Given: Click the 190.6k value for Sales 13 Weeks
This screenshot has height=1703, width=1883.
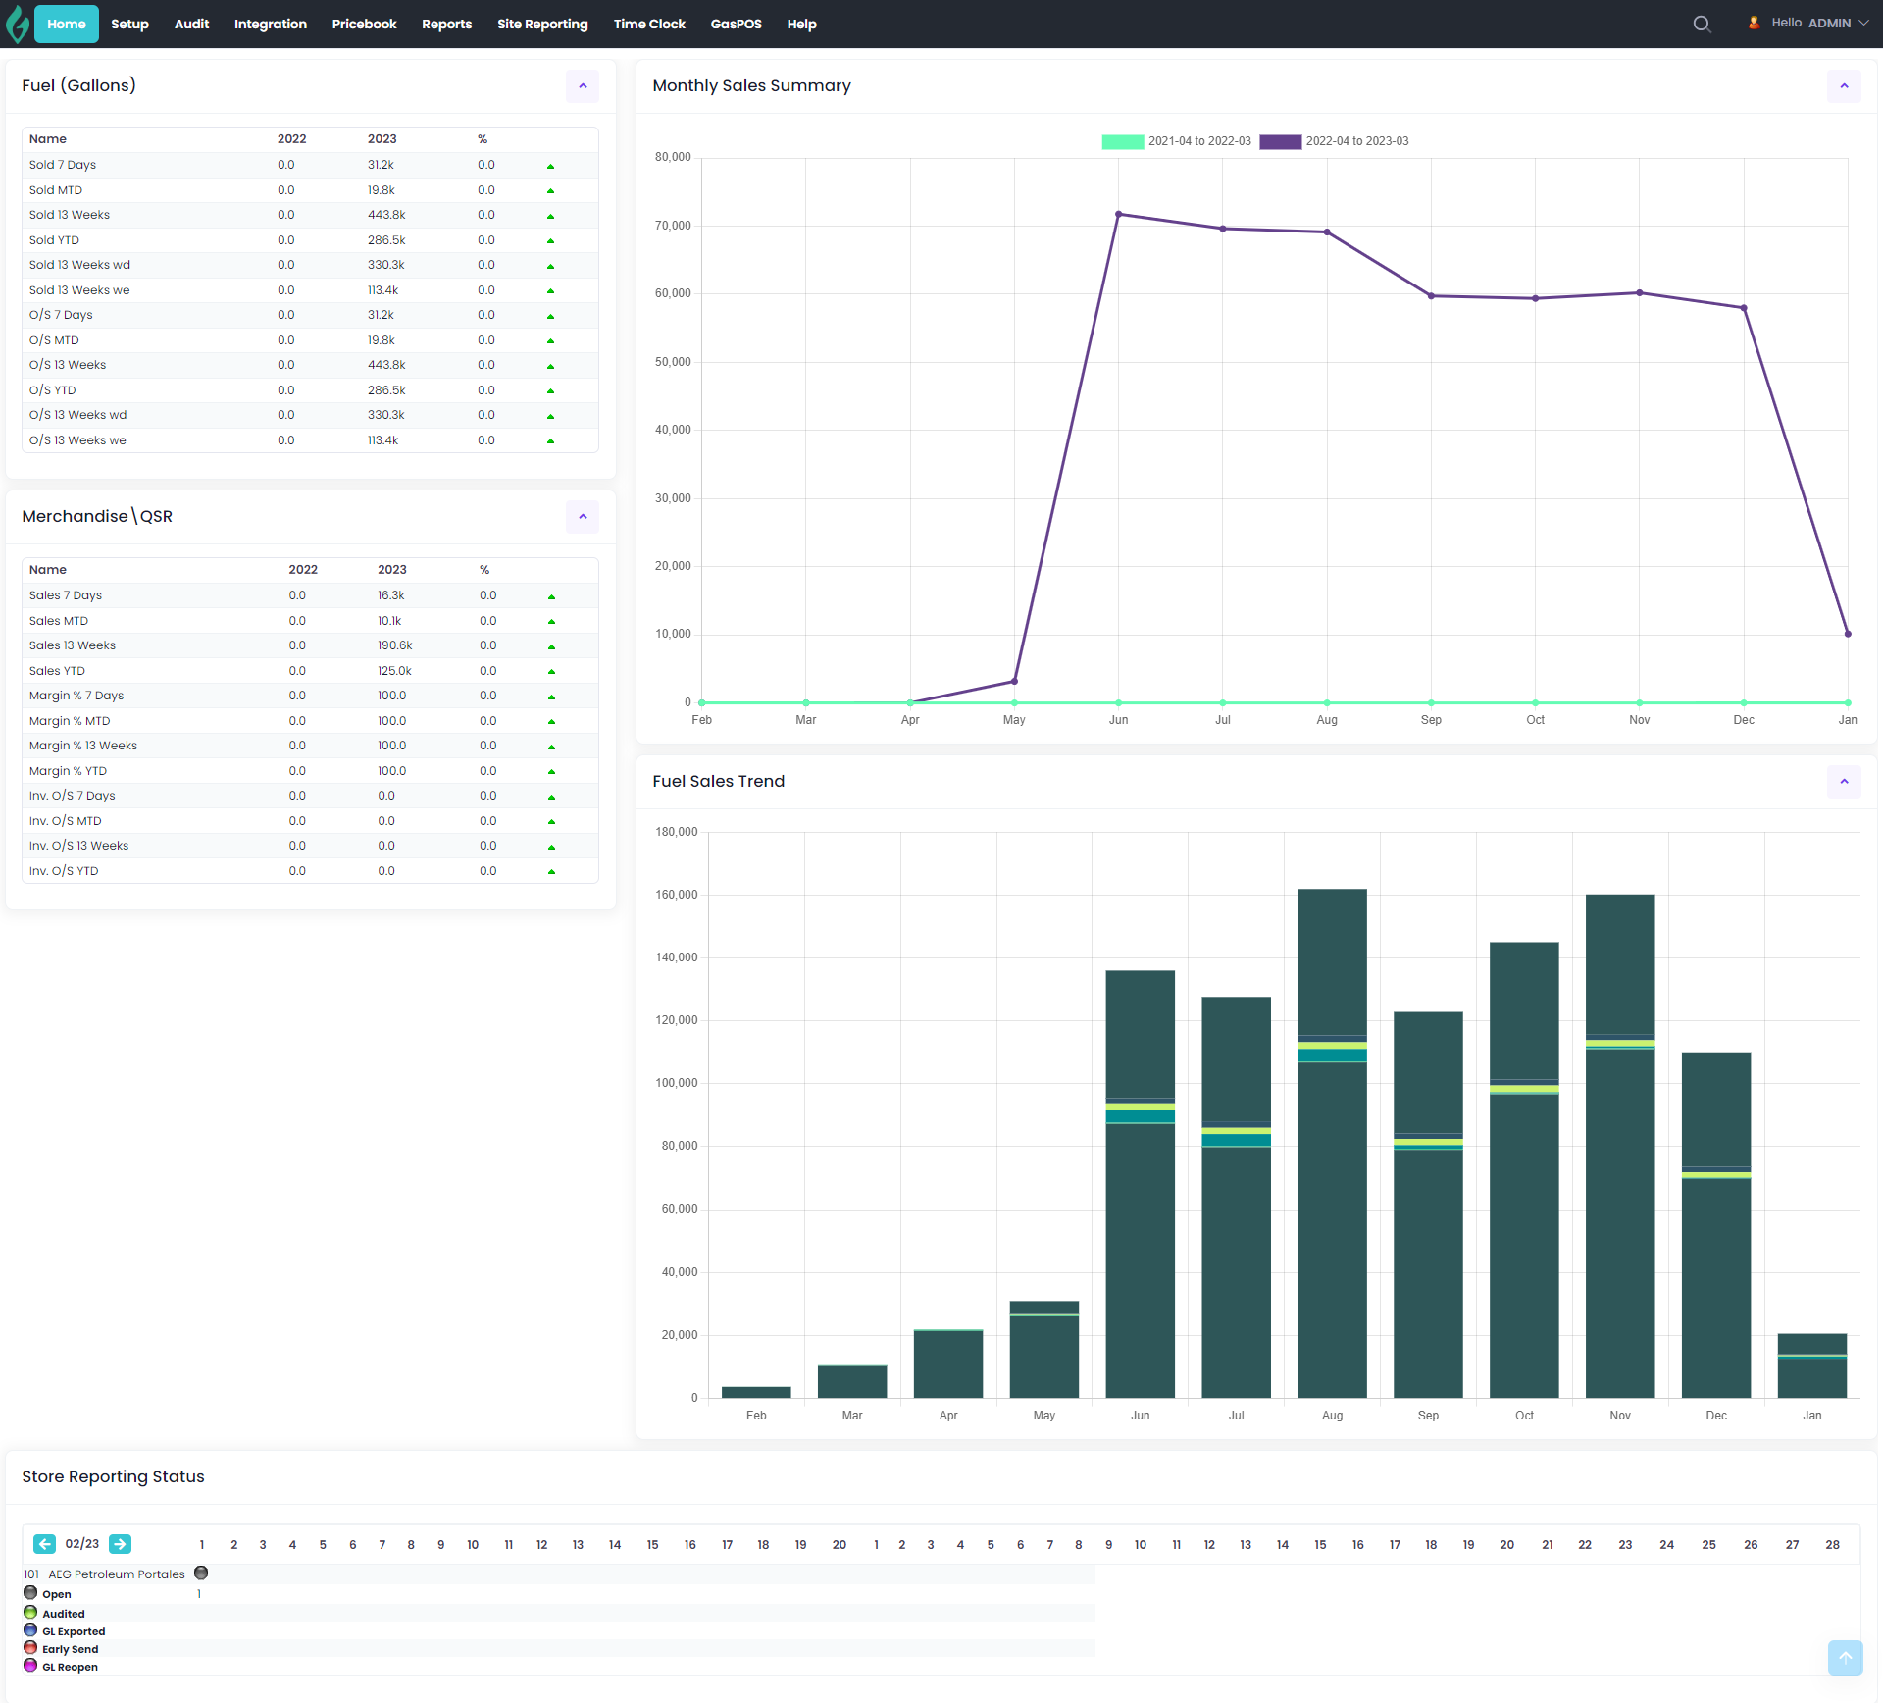Looking at the screenshot, I should [395, 645].
